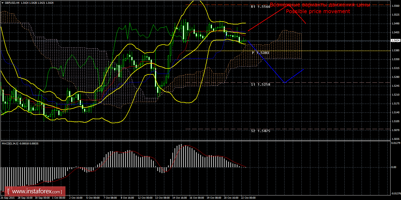Select the Russian 'Возможные варианты движения цены' annotation

coord(320,5)
